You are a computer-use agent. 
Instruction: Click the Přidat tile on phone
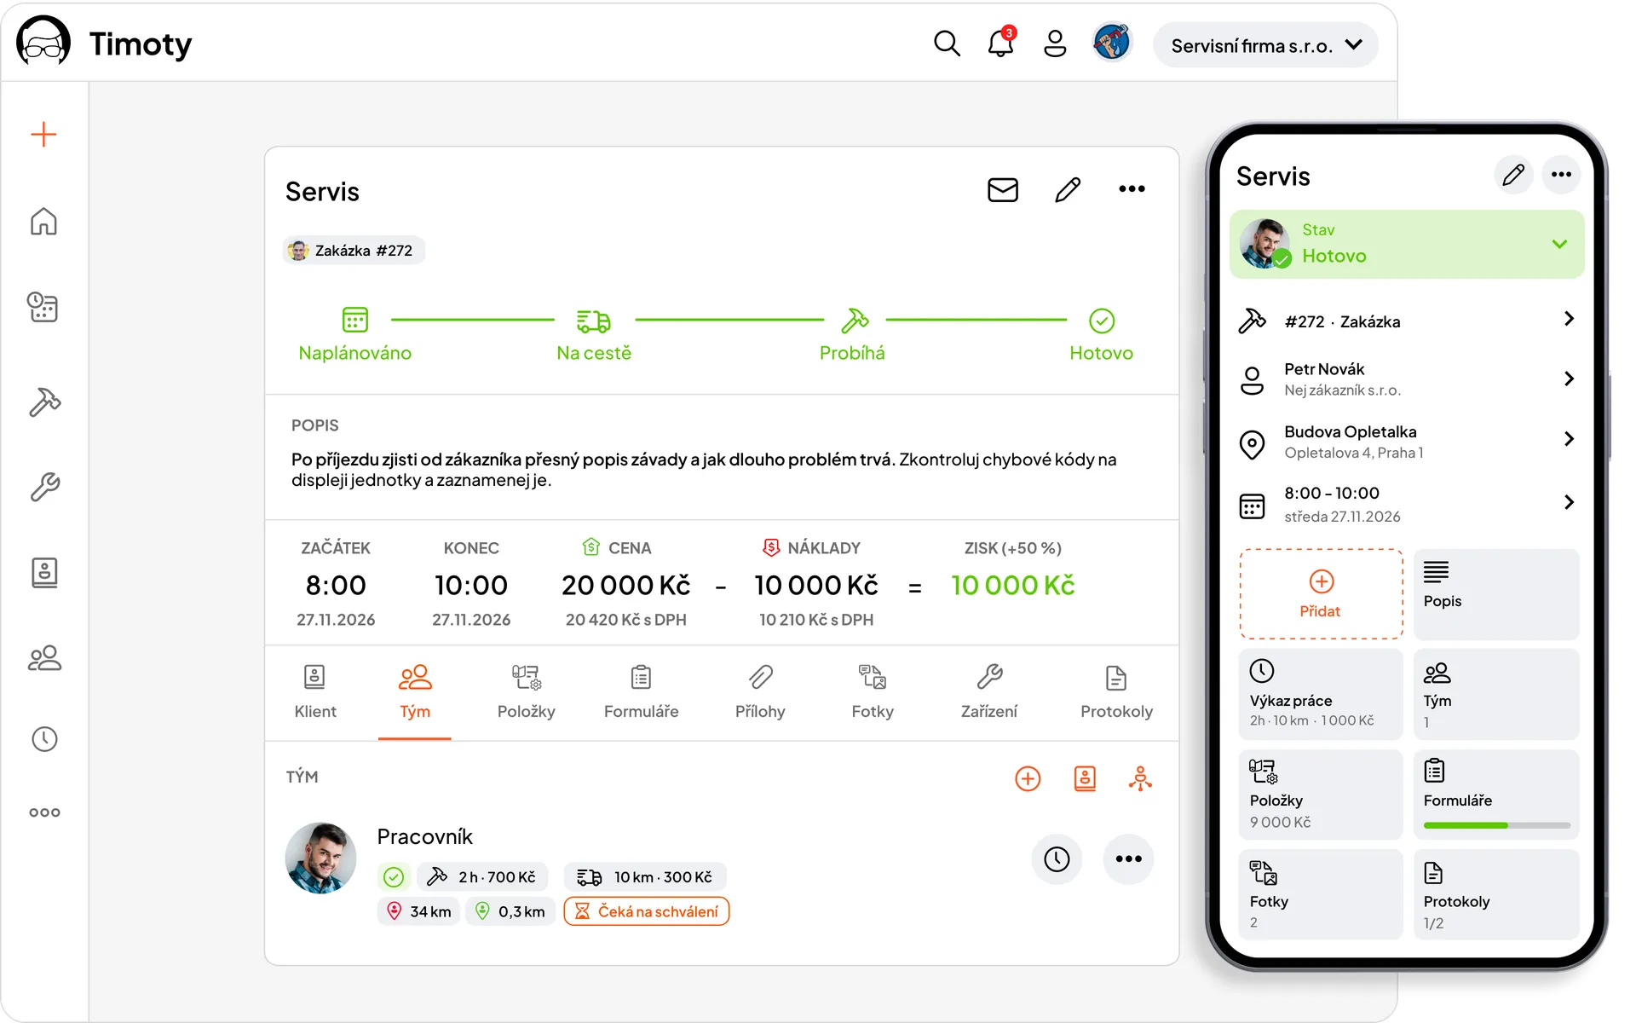tap(1321, 594)
